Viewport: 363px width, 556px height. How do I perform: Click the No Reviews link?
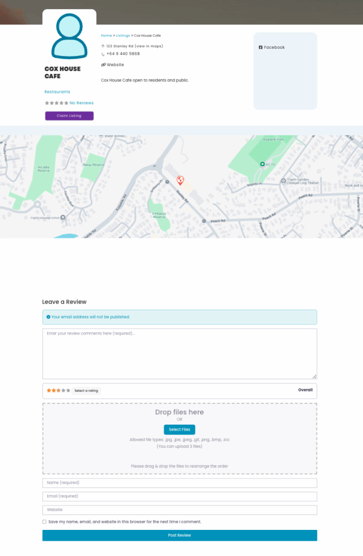coord(81,103)
